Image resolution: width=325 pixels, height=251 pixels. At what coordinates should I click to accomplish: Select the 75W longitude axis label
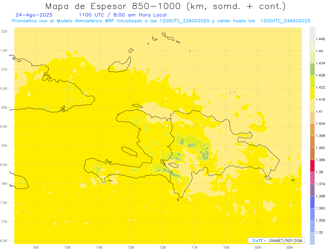point(67,247)
